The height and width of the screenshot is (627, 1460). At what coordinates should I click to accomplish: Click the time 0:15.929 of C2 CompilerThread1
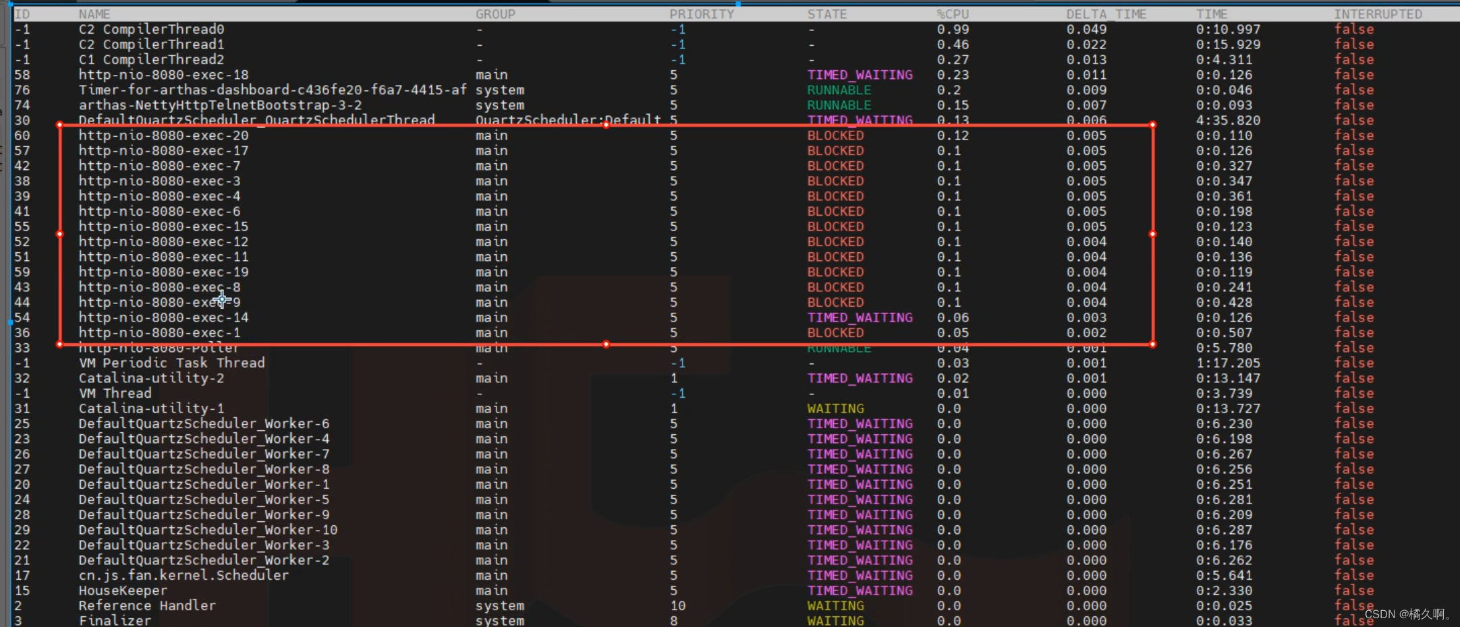click(1228, 44)
